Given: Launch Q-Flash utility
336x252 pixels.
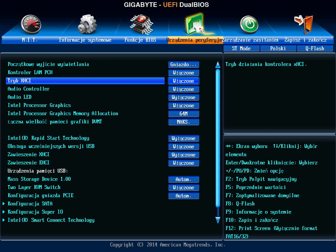Looking at the screenshot, I should click(x=315, y=48).
